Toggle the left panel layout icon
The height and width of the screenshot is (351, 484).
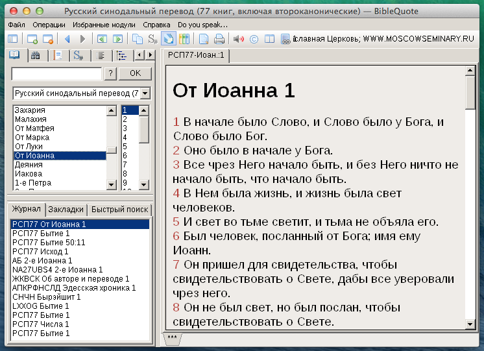pos(12,39)
